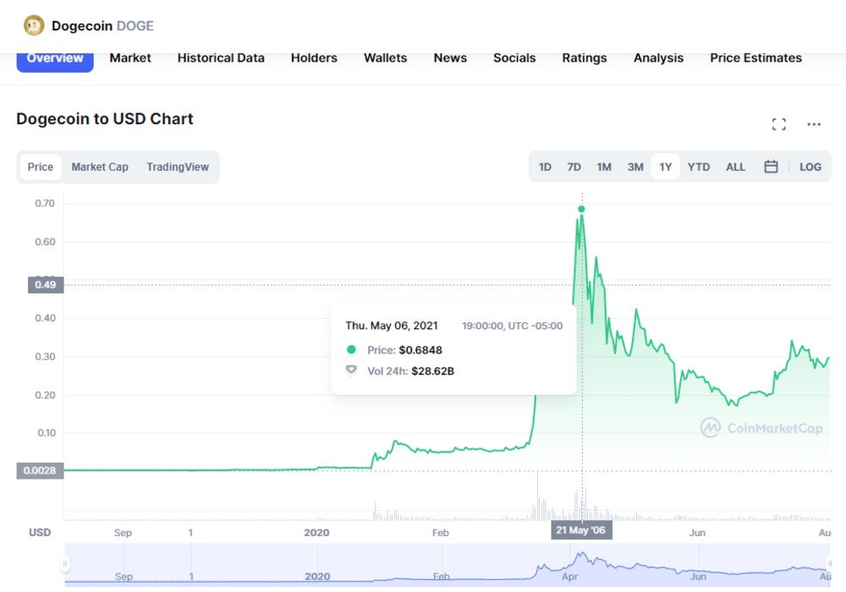This screenshot has width=846, height=592.
Task: Click the Dogecoin DOGE title text
Action: coord(102,26)
